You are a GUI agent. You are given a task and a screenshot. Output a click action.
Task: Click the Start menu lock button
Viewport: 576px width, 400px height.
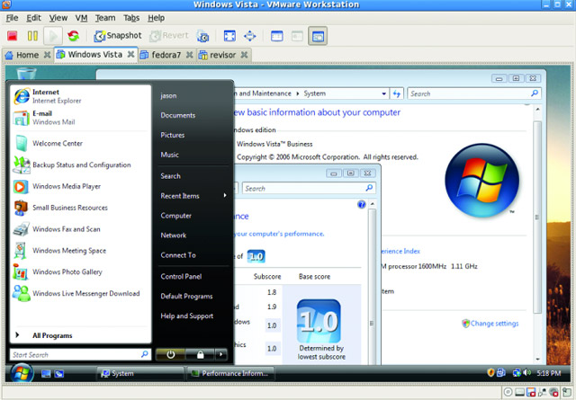pos(200,354)
